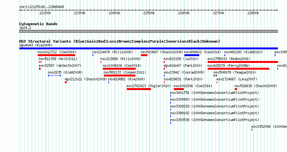
Task: Click the nsv508078 (Teague2010) label
Action: [235, 72]
